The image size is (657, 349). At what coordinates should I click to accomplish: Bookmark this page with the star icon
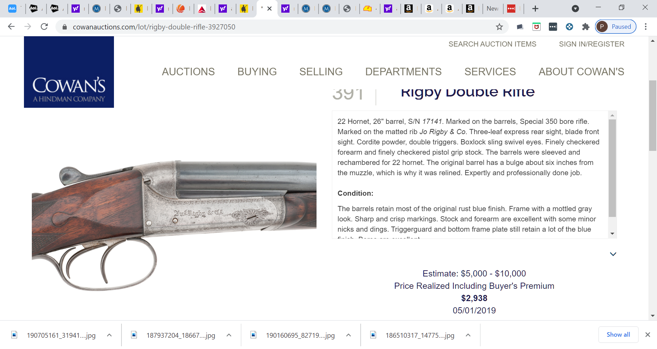click(x=499, y=27)
